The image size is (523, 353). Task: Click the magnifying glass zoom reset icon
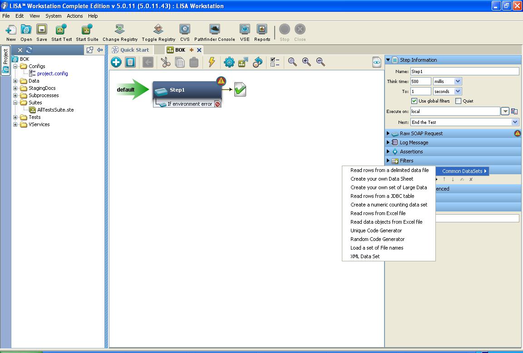pos(292,62)
